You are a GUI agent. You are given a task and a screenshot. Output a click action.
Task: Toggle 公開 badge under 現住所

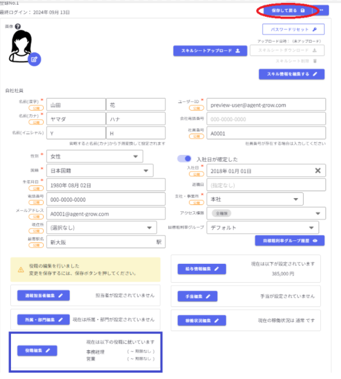tap(36, 231)
